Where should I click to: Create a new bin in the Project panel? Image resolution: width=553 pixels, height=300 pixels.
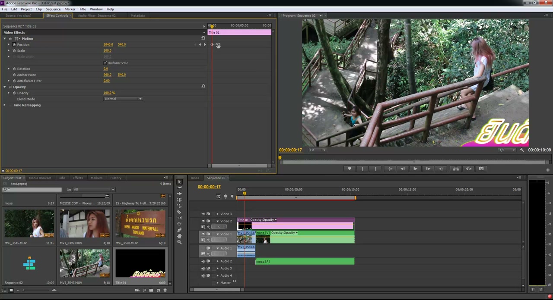click(x=151, y=290)
